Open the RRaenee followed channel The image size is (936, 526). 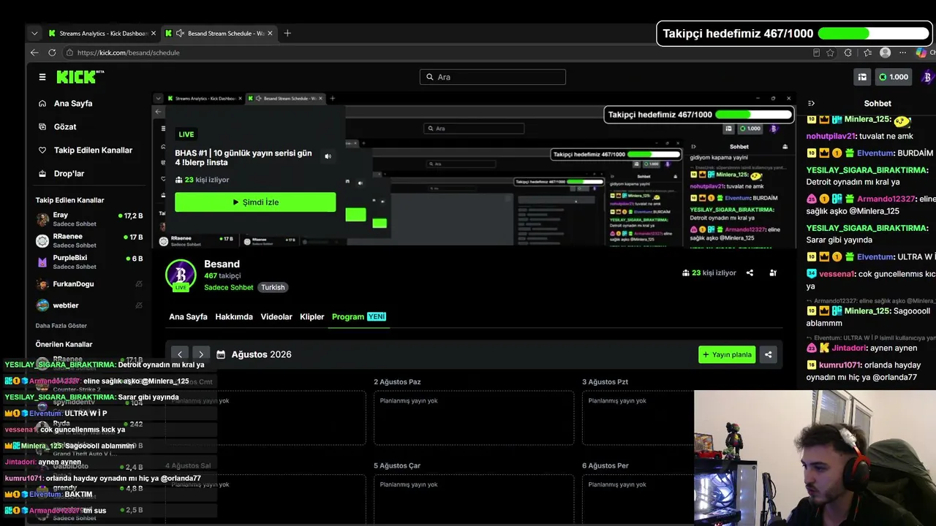pyautogui.click(x=89, y=240)
